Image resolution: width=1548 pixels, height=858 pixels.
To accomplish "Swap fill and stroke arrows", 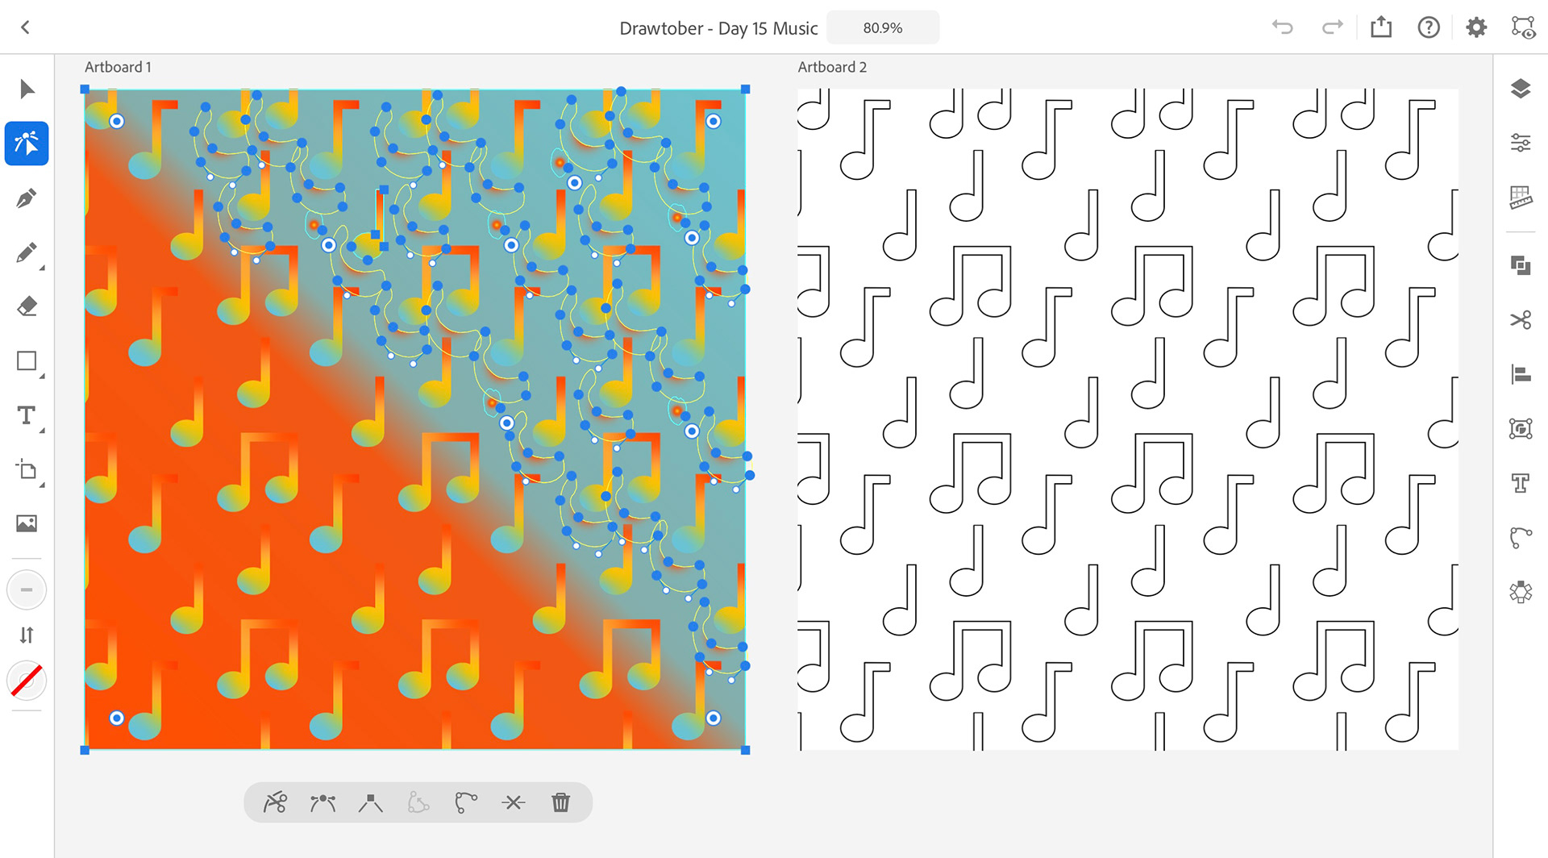I will [x=27, y=635].
